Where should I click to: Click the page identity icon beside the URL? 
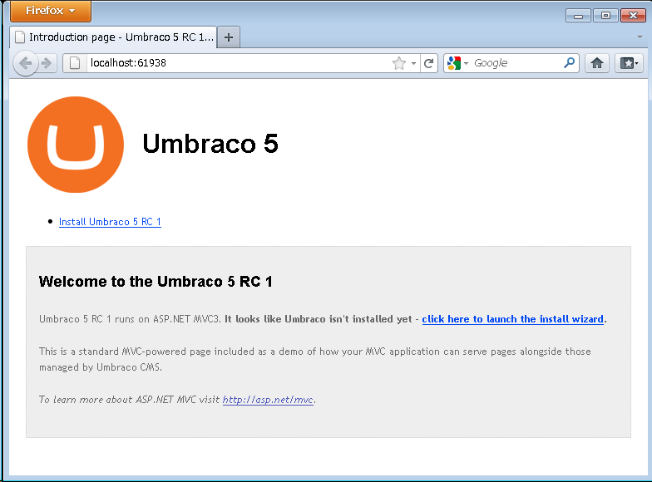(x=75, y=63)
